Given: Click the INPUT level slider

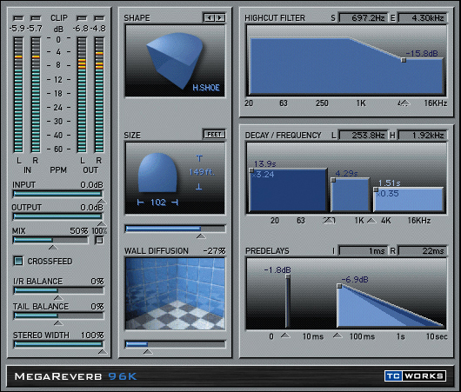Looking at the screenshot, I should [57, 194].
